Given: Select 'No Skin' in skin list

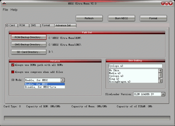Looking at the screenshot, I should tap(134, 70).
